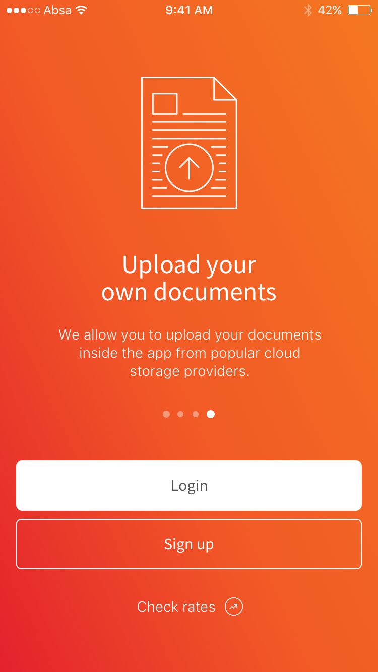Click the small square box in the document illustration

pyautogui.click(x=165, y=104)
